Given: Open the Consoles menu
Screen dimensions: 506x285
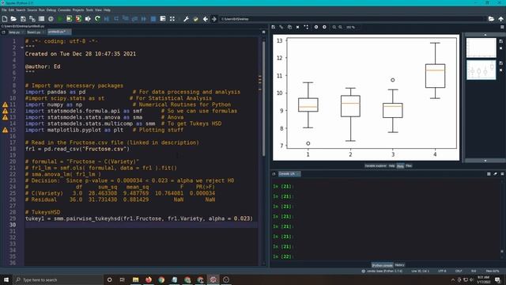Looking at the screenshot, I should pos(64,10).
